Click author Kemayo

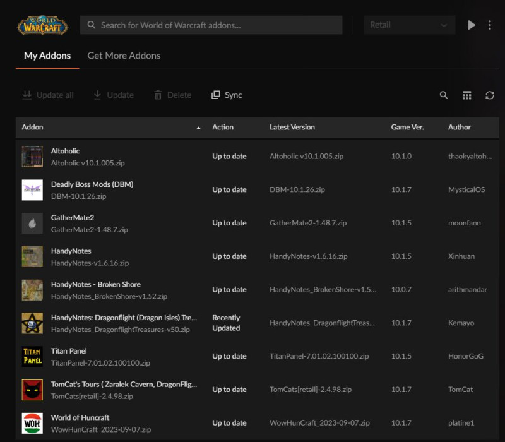[x=461, y=323]
